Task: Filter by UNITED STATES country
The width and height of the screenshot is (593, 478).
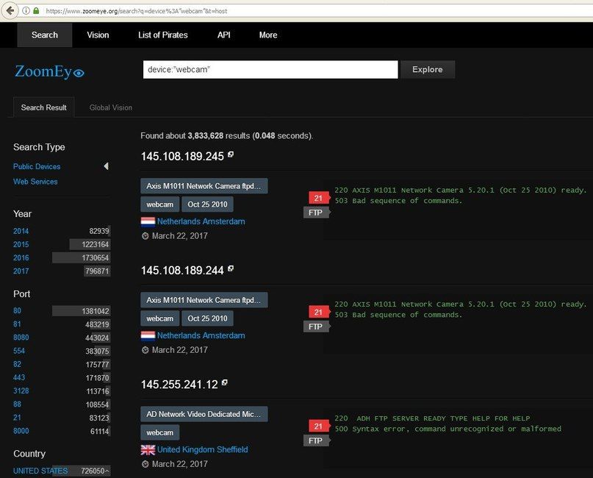Action: pos(40,471)
